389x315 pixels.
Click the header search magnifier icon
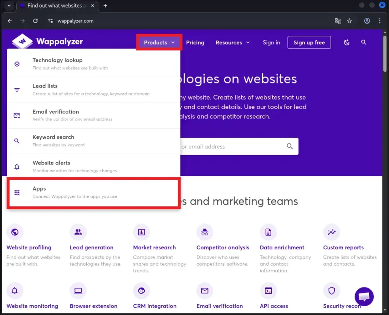(x=364, y=42)
